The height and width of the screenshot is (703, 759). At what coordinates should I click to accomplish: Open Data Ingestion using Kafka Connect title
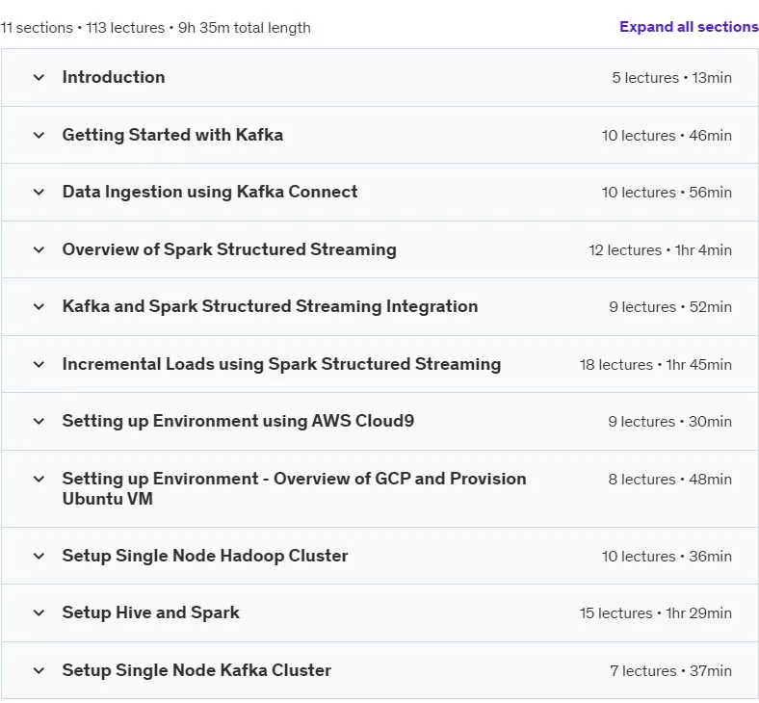pyautogui.click(x=210, y=192)
